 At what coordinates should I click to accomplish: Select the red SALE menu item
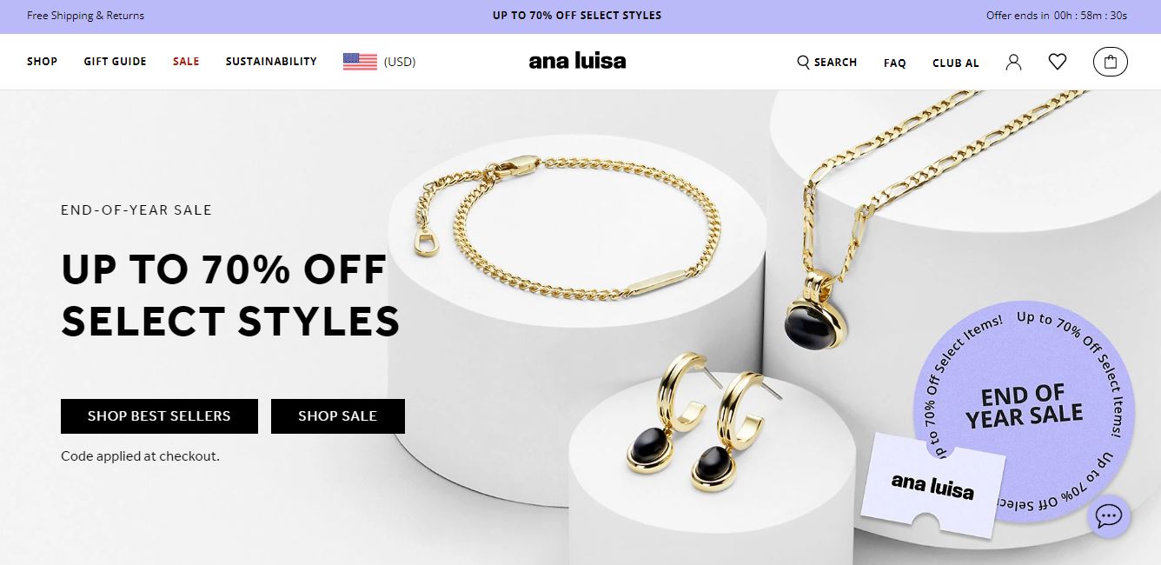pos(186,62)
